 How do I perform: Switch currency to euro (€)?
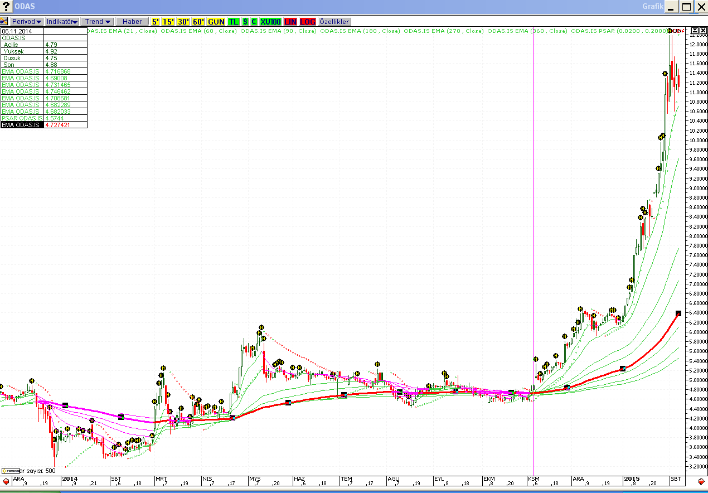pos(254,21)
